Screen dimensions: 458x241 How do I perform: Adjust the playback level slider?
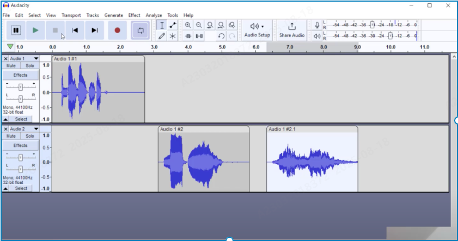(x=390, y=36)
